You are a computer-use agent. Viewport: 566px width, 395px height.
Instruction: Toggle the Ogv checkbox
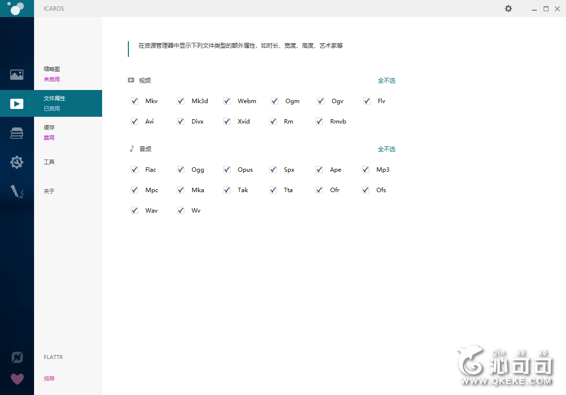321,101
